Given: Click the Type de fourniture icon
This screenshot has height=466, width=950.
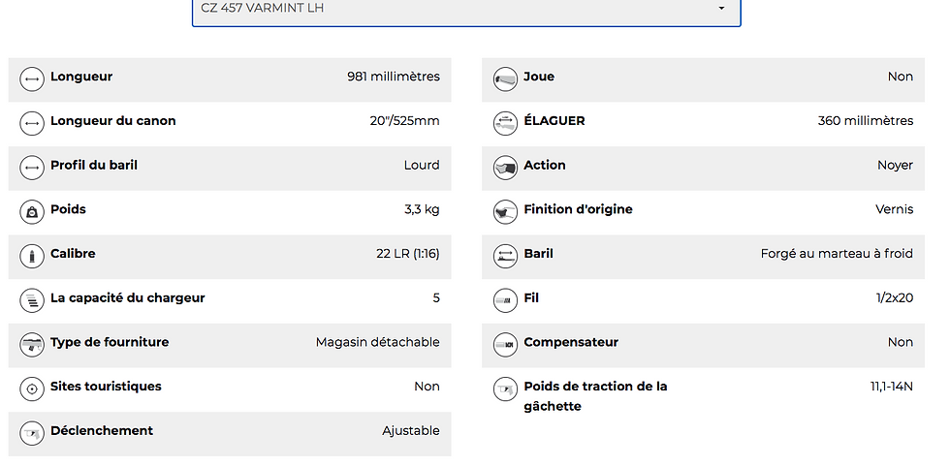Looking at the screenshot, I should [x=32, y=344].
